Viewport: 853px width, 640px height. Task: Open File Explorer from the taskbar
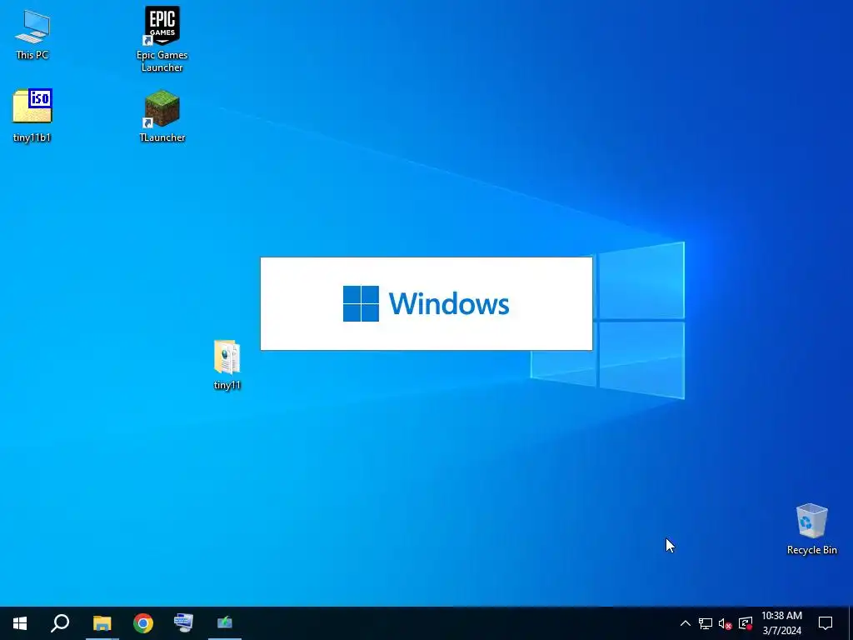[x=102, y=623]
